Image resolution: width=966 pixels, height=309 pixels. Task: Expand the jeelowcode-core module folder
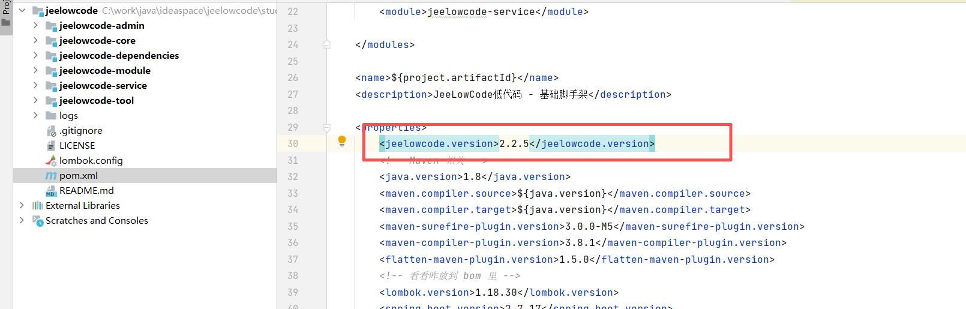point(35,40)
